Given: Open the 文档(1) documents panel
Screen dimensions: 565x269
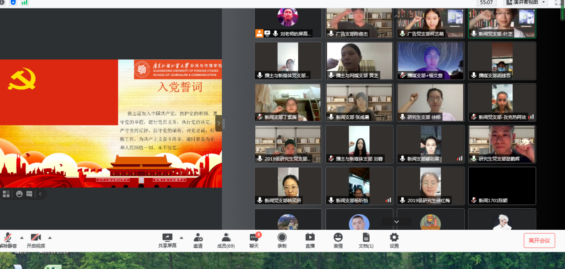Looking at the screenshot, I should (x=366, y=240).
